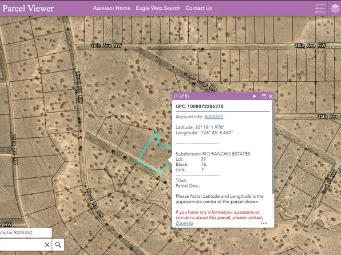Open the layer list stack icon

tap(335, 8)
